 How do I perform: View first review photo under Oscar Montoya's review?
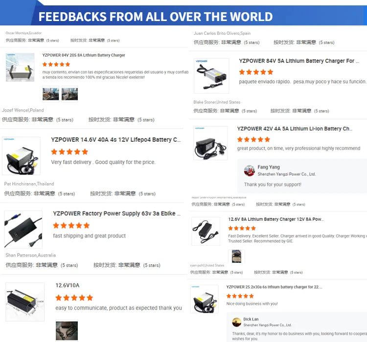51,94
